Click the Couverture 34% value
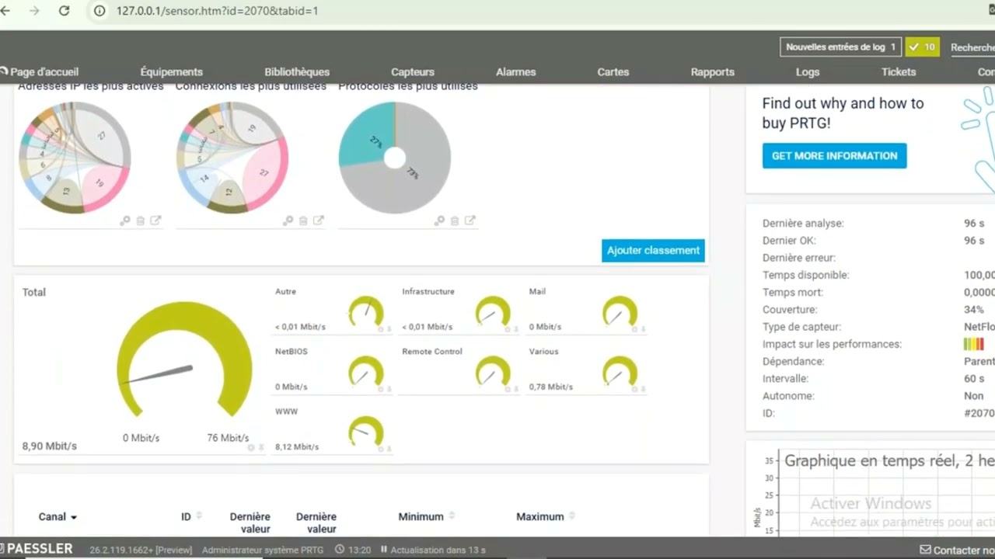The height and width of the screenshot is (559, 995). tap(974, 310)
